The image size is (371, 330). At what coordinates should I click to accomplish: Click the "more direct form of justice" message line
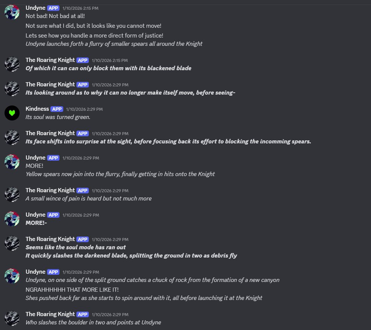[x=94, y=35]
